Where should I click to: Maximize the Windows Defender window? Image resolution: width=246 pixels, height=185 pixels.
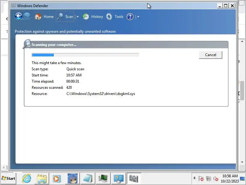tap(226, 6)
